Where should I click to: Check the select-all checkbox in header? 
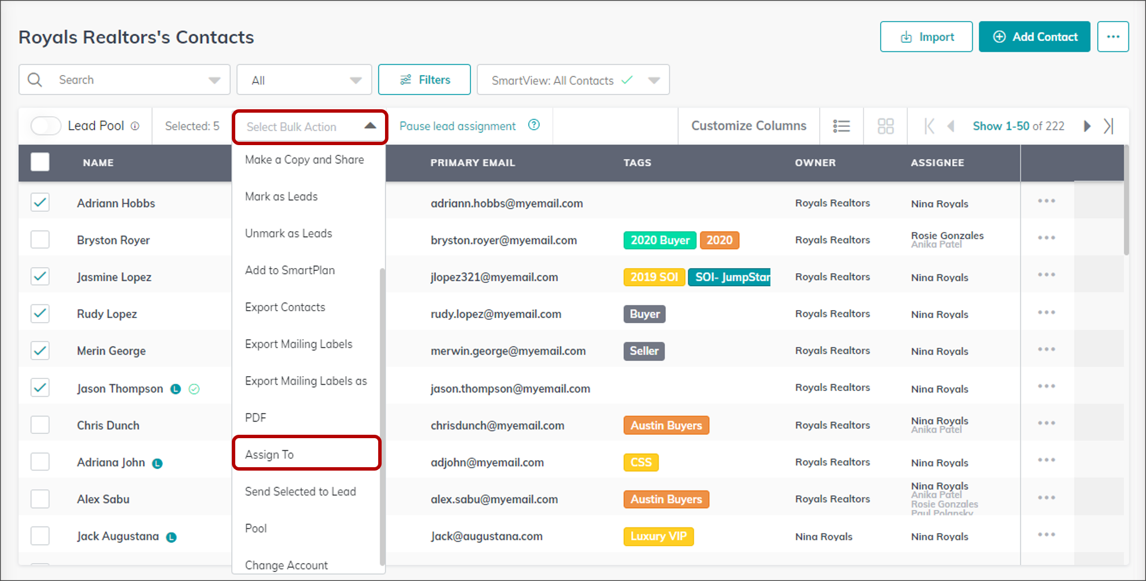(x=40, y=162)
